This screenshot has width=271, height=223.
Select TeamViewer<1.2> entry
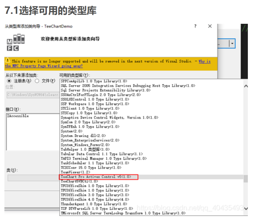pos(76,172)
